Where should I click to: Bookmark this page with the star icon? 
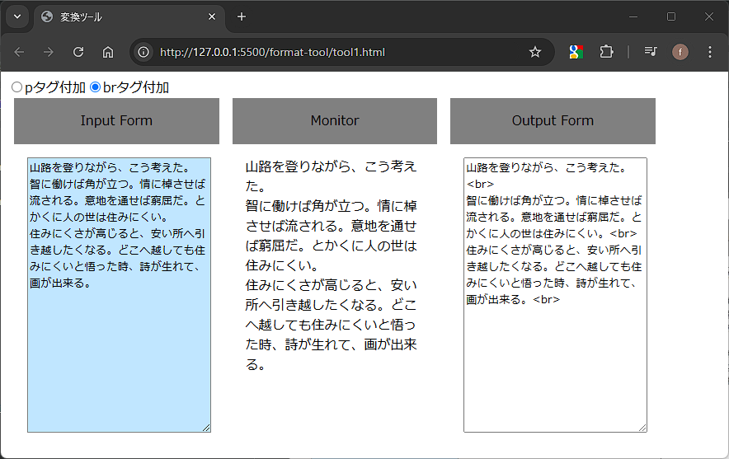coord(535,52)
